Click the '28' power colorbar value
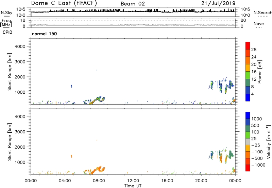The height and width of the screenshot is (188, 272). (x=254, y=50)
